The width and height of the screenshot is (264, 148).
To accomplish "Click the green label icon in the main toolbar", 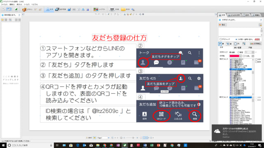I will [16, 9].
